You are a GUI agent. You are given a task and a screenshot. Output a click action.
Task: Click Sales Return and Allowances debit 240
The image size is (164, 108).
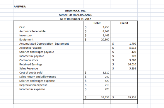pyautogui.click(x=107, y=77)
